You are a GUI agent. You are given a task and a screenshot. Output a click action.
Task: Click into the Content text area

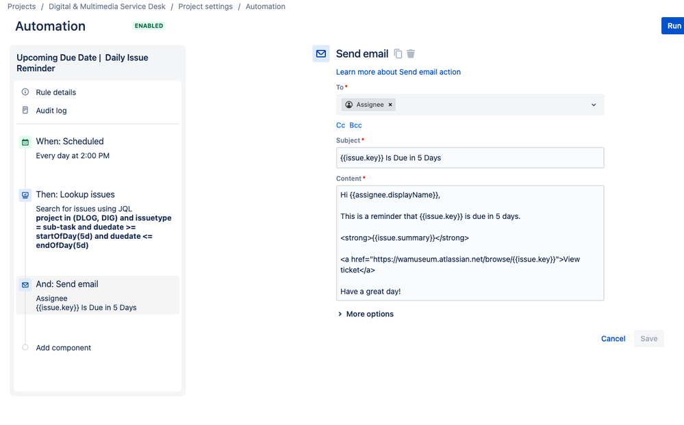pyautogui.click(x=470, y=243)
